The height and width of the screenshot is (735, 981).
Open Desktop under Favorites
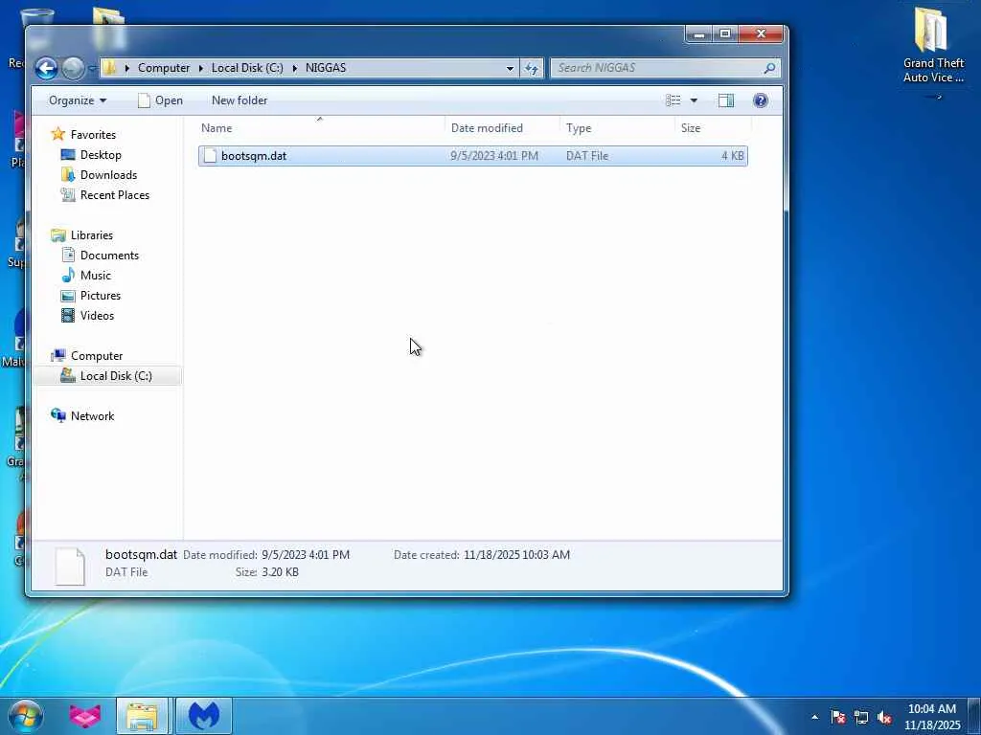click(100, 154)
